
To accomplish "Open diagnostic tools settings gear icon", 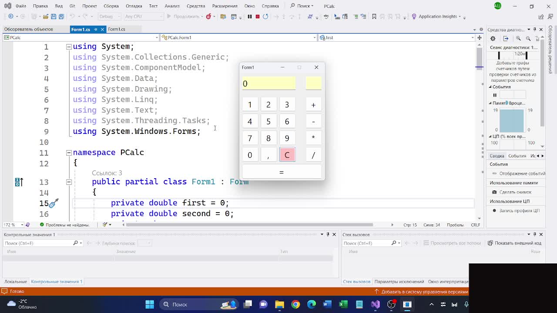I will tap(493, 38).
